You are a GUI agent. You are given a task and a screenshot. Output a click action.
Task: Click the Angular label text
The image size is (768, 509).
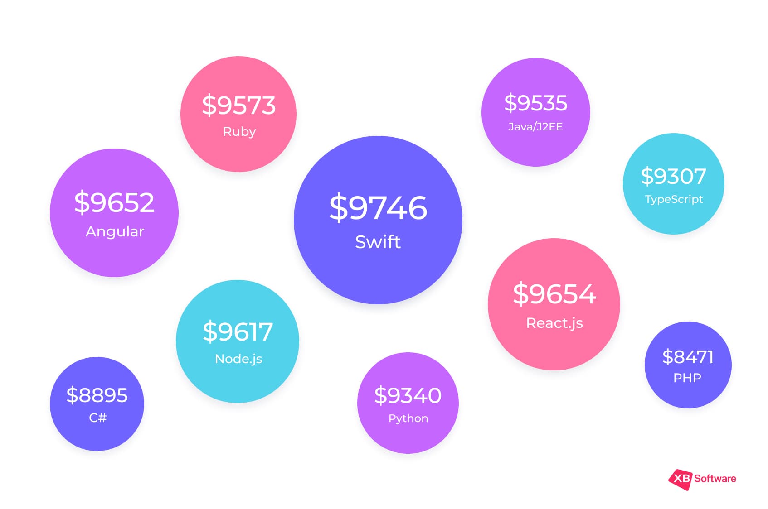pyautogui.click(x=115, y=231)
